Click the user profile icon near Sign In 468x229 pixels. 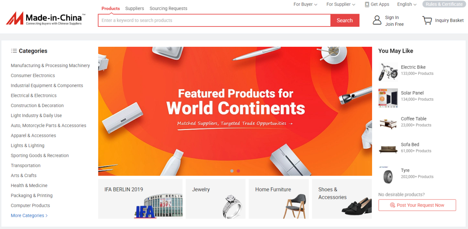(x=377, y=20)
